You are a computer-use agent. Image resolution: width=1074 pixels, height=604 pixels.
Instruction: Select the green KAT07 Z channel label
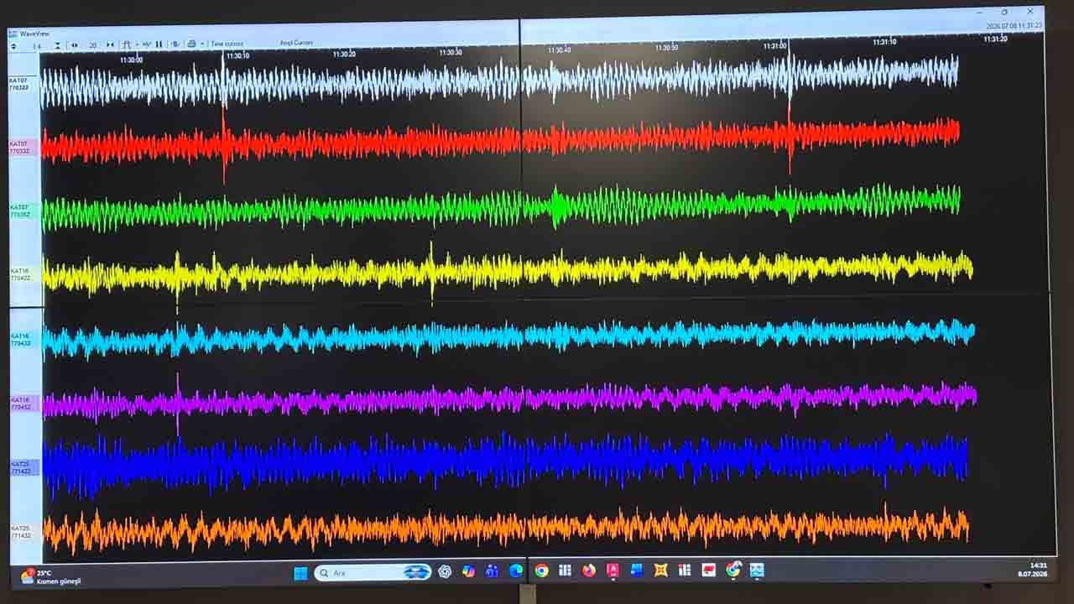point(19,211)
